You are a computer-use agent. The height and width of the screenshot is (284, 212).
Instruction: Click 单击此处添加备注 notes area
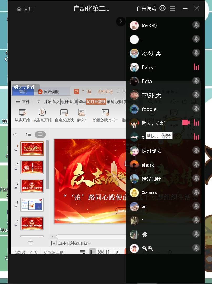point(75,243)
